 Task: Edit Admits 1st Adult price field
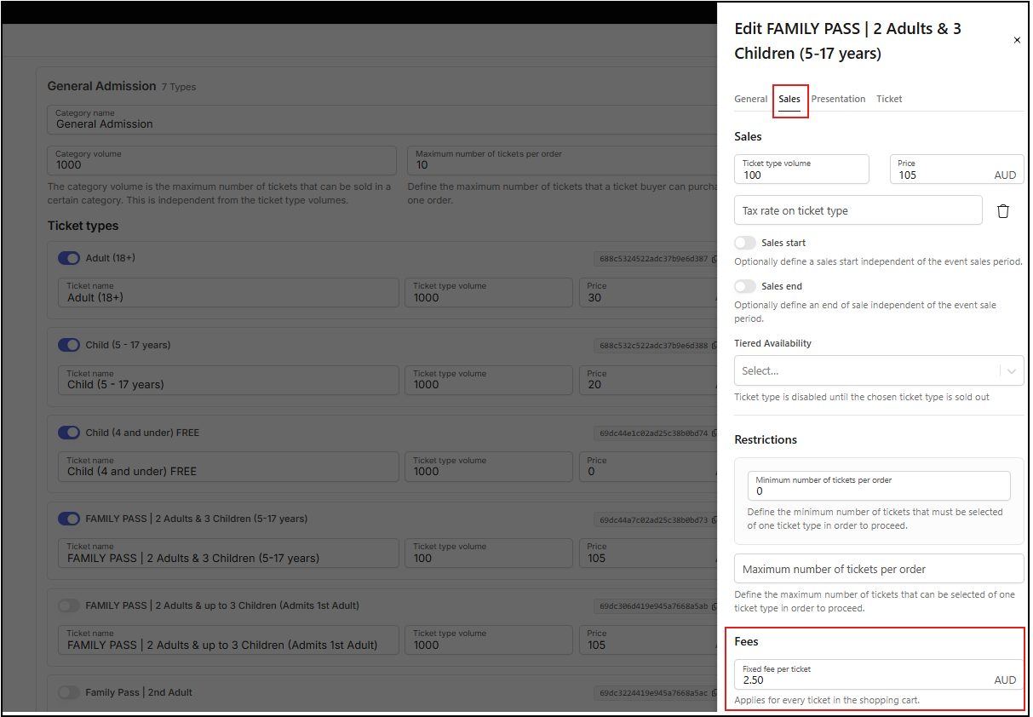pos(648,640)
